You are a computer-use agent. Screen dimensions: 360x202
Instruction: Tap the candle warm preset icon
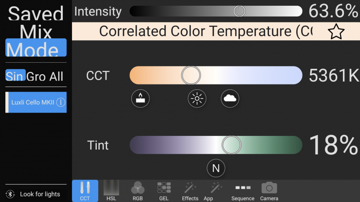coord(141,99)
